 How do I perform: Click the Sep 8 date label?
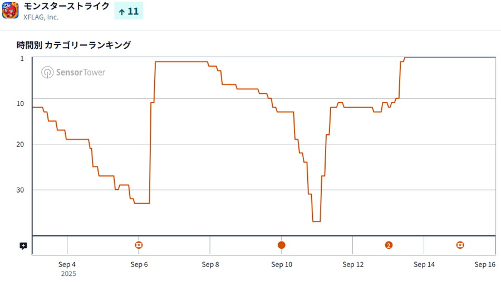[210, 264]
